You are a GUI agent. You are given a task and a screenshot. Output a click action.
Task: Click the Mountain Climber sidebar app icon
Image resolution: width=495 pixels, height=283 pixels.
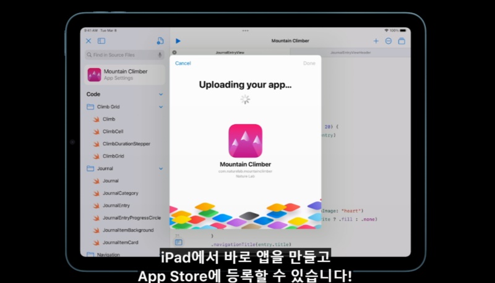click(94, 75)
